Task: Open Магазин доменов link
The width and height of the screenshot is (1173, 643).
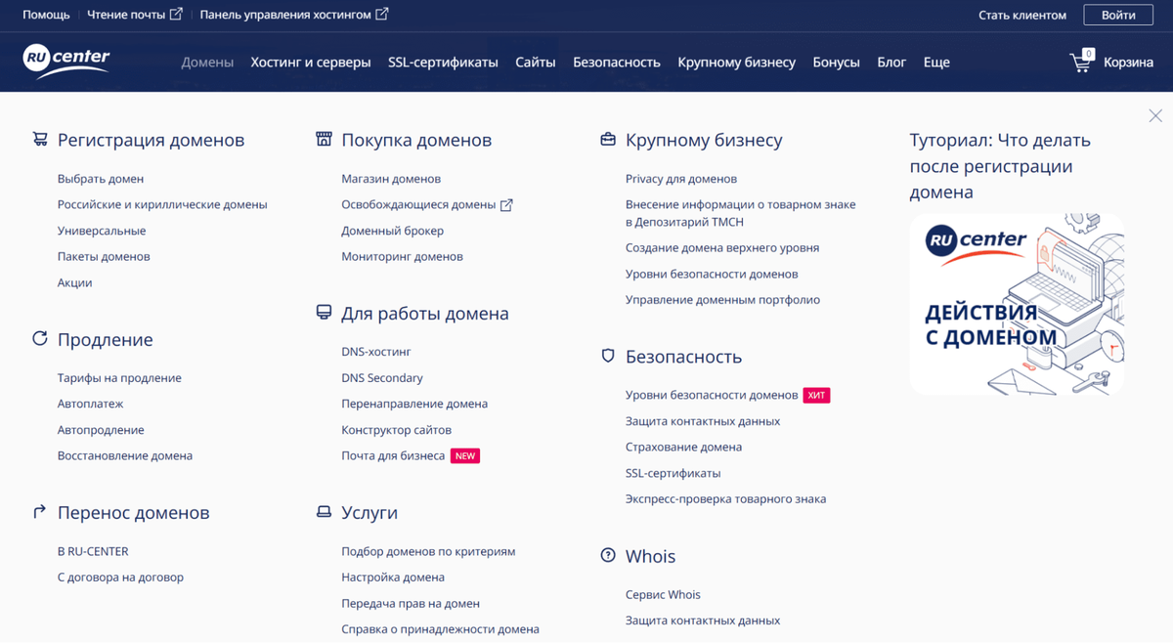Action: [391, 179]
